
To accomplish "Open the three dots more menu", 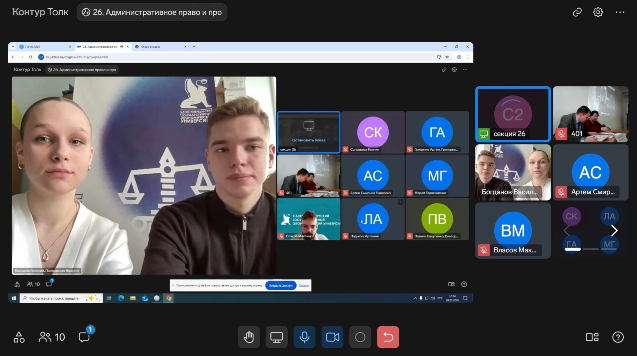I will tap(620, 12).
